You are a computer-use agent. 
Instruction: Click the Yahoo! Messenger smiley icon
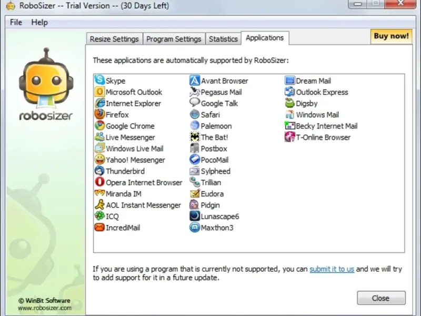[x=99, y=160]
